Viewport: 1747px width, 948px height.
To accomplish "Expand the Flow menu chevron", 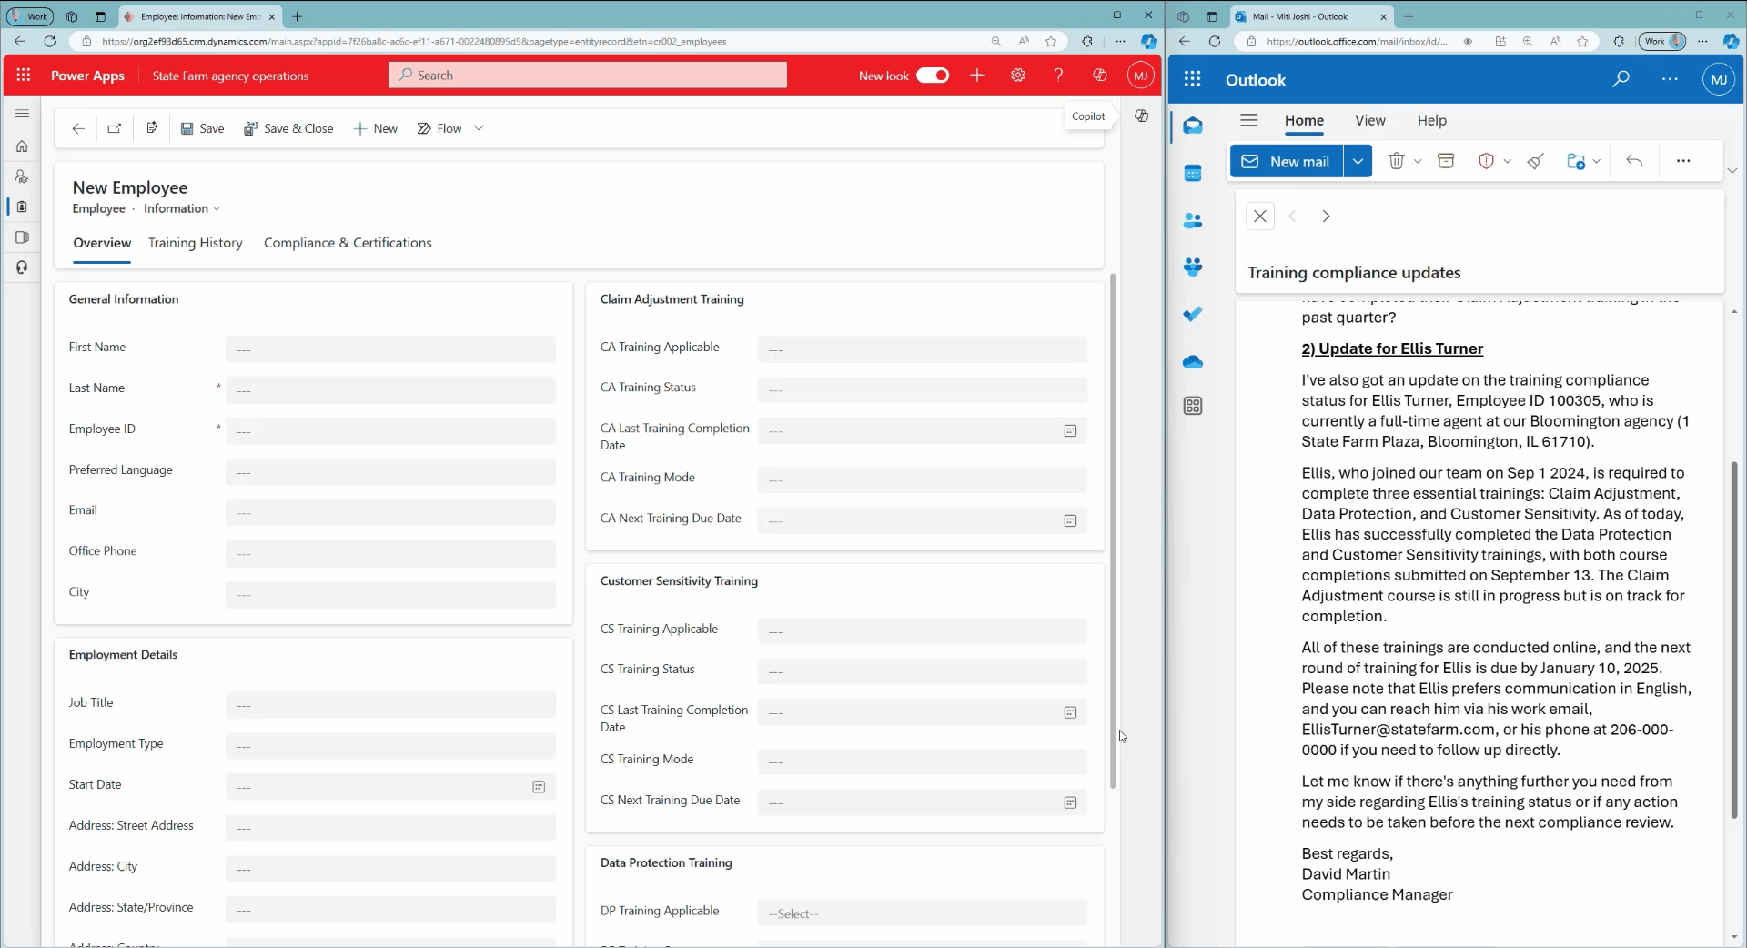I will [x=479, y=128].
